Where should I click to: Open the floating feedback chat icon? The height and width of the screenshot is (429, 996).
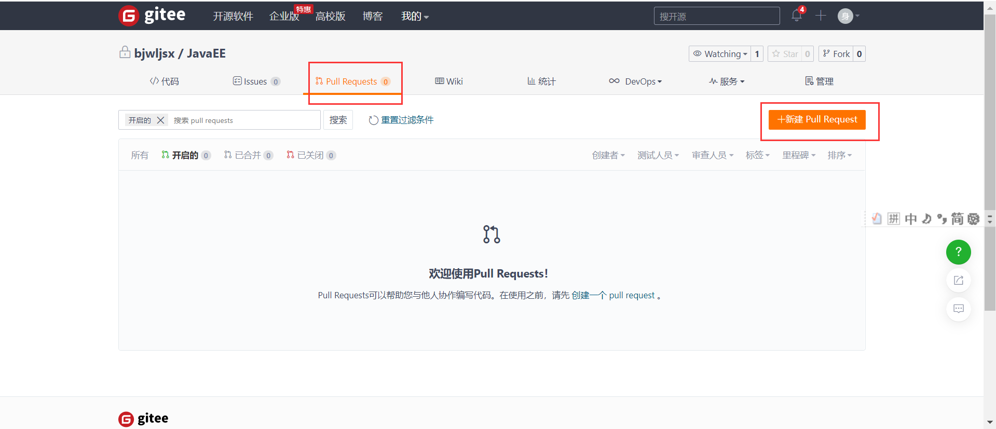pos(959,309)
